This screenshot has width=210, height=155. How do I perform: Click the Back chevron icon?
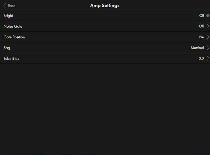click(x=5, y=5)
